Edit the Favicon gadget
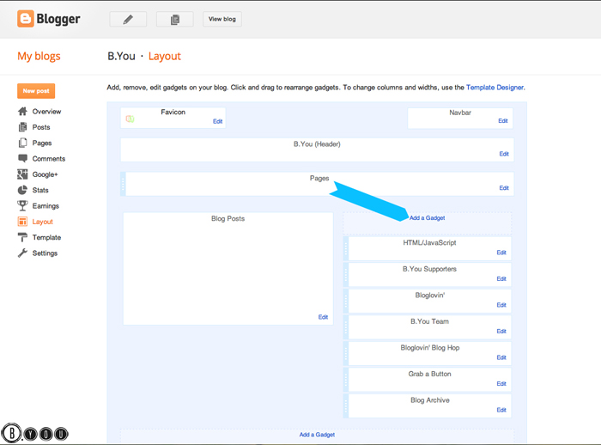The width and height of the screenshot is (601, 445). pos(218,121)
